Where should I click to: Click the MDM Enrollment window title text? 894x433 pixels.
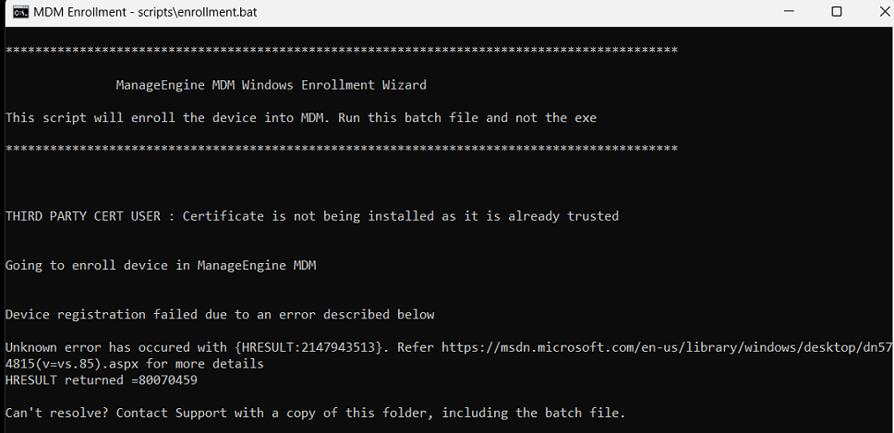click(145, 12)
